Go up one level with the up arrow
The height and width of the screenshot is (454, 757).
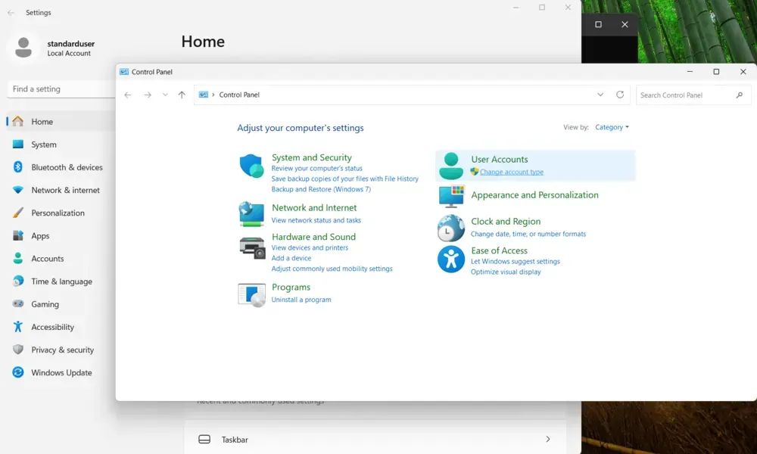coord(182,95)
